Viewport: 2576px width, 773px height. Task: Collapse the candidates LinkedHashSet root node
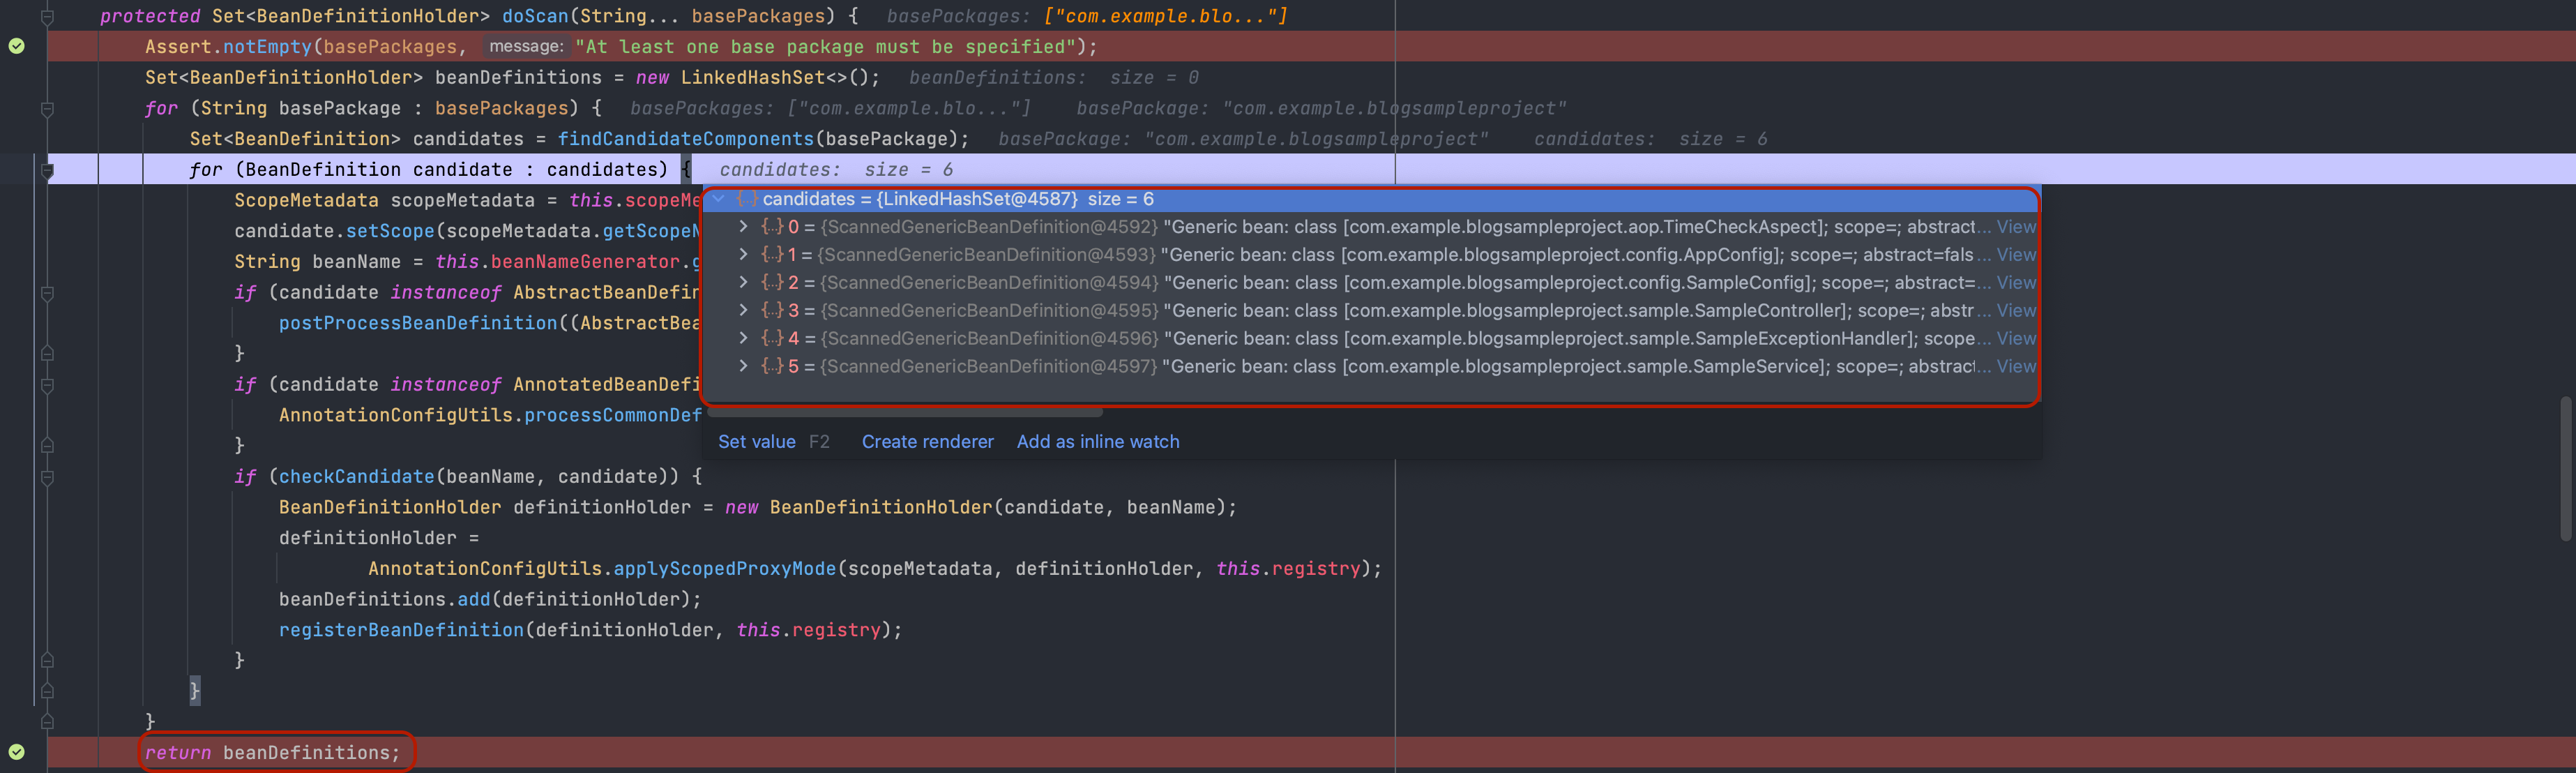point(718,199)
